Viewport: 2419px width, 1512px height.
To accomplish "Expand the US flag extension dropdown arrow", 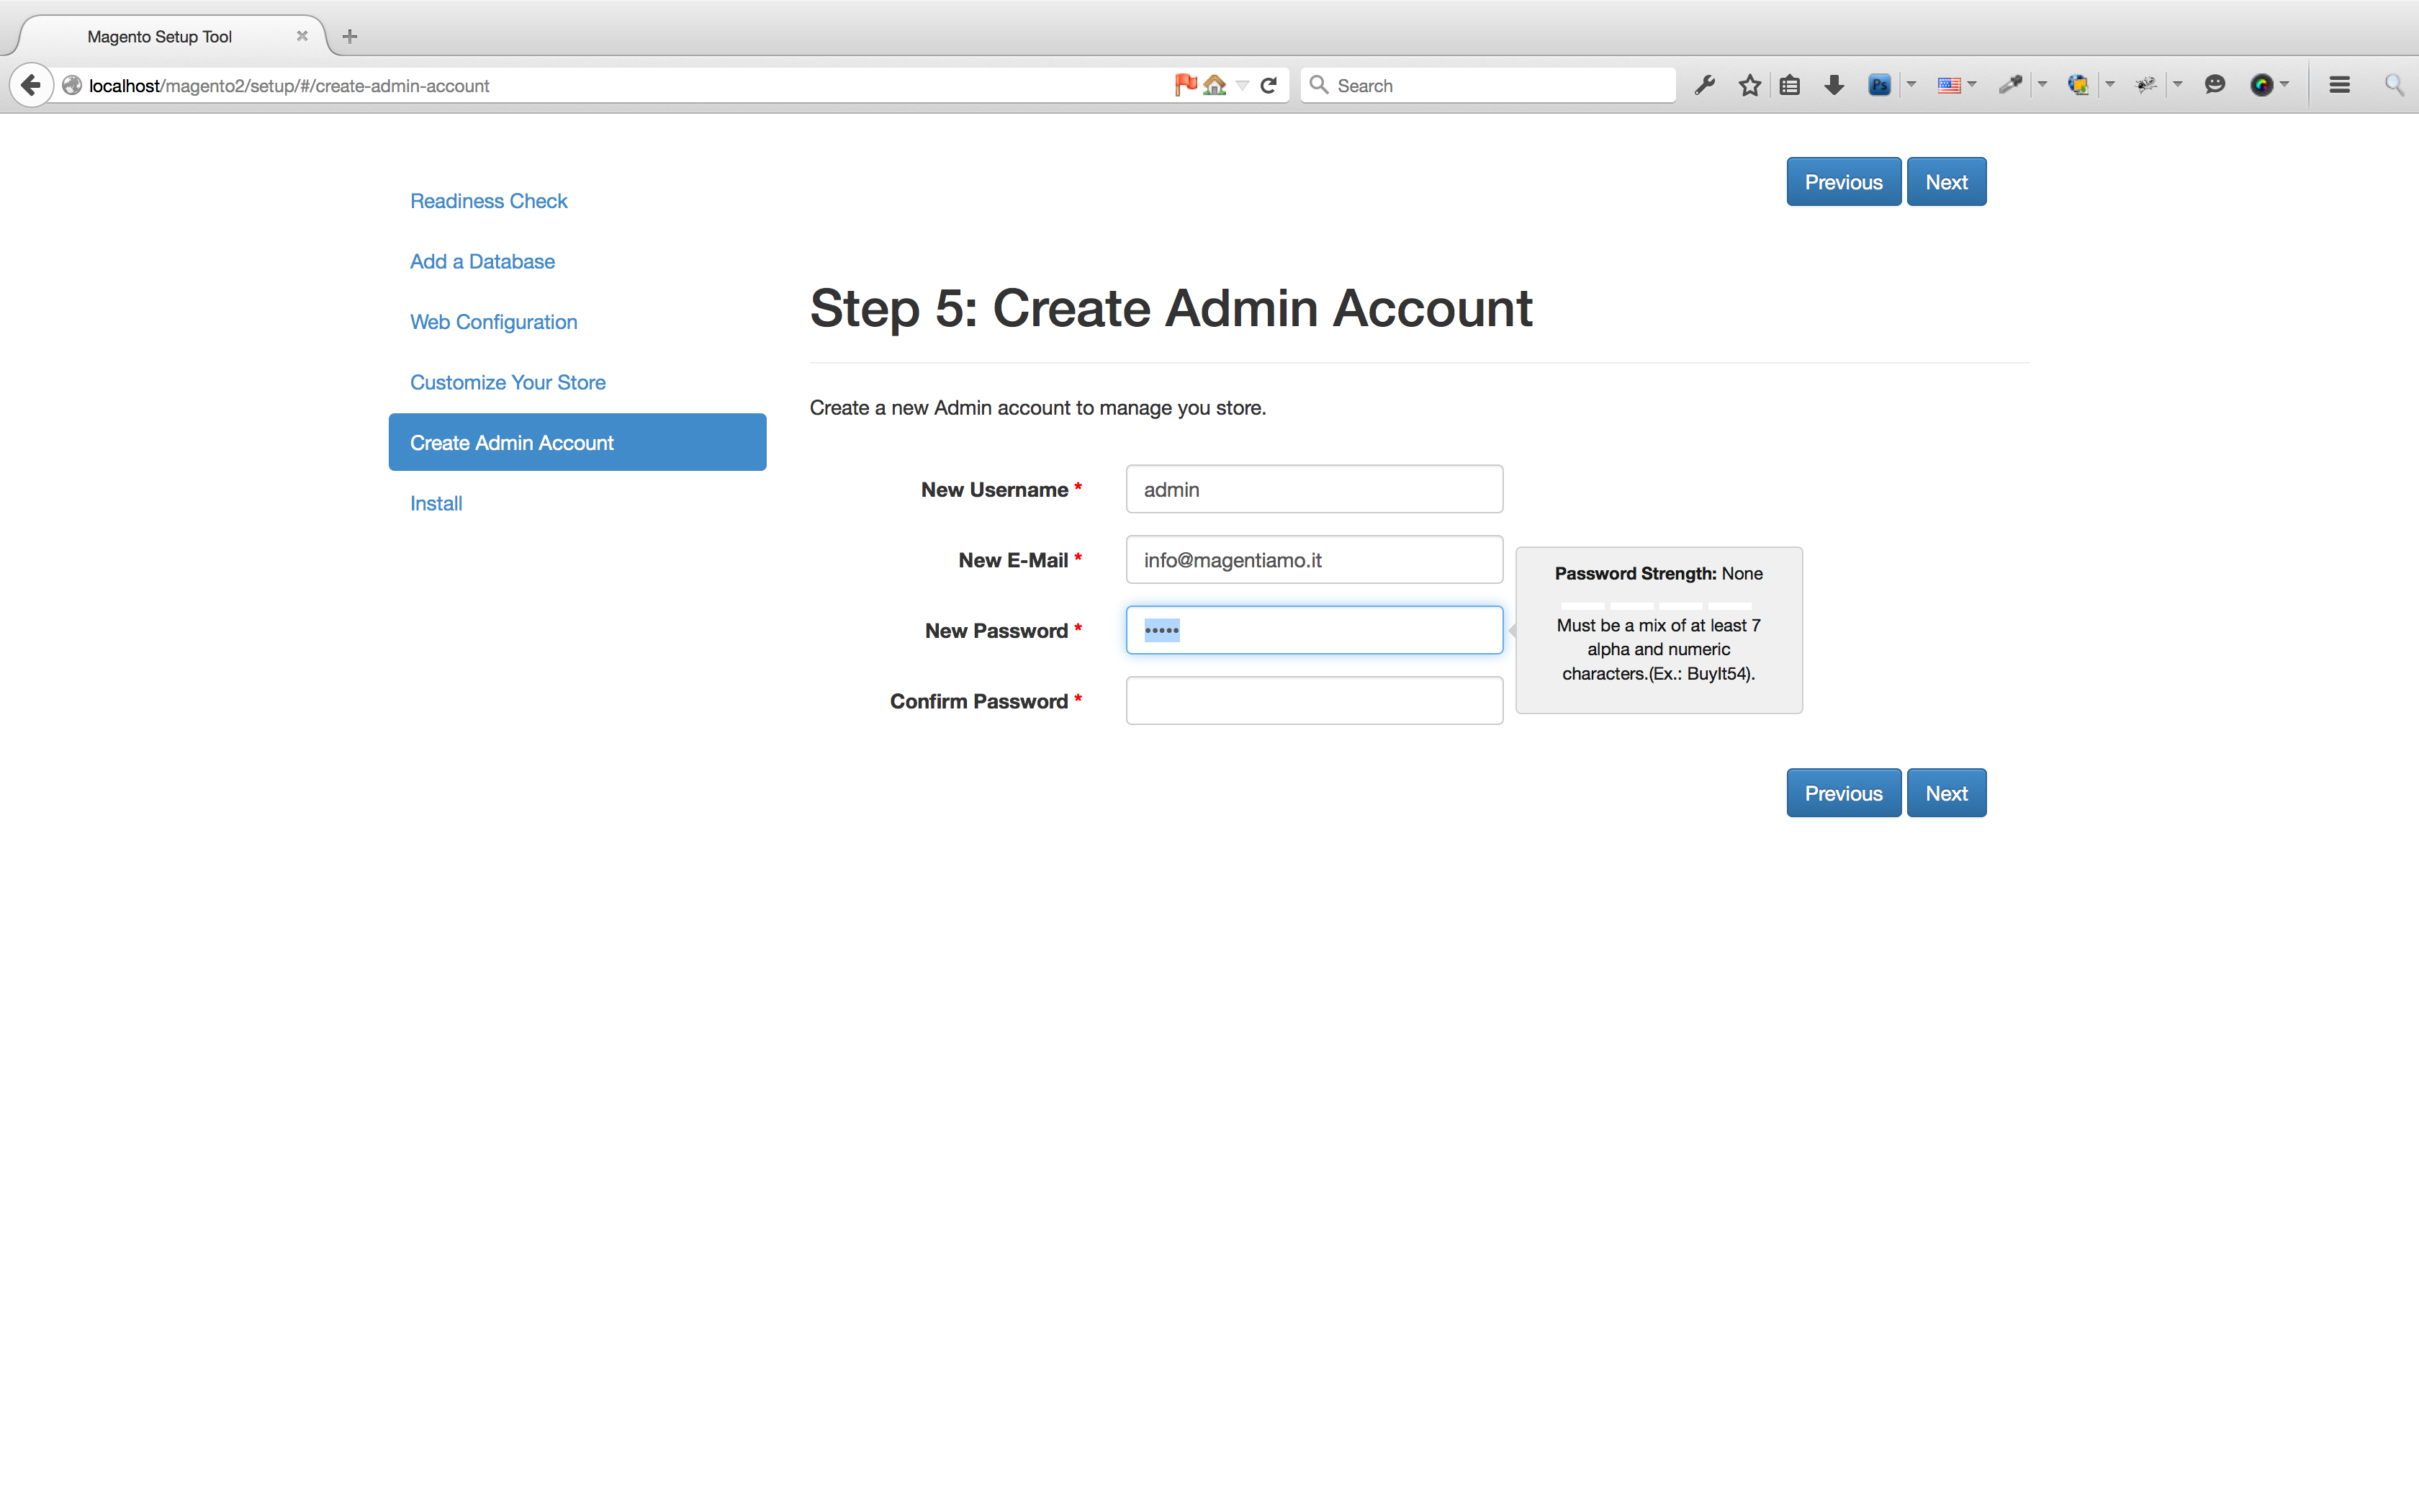I will tap(1972, 85).
